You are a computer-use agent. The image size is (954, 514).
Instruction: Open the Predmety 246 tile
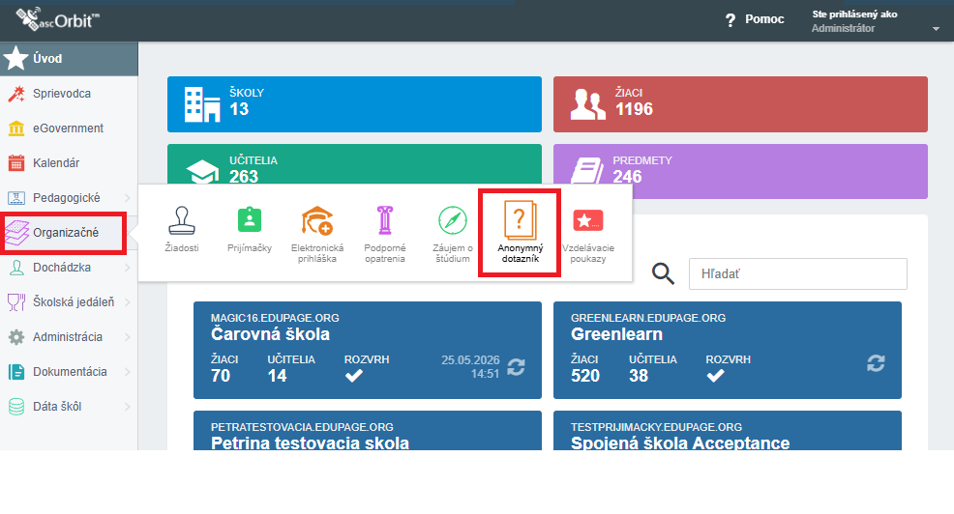click(x=740, y=171)
